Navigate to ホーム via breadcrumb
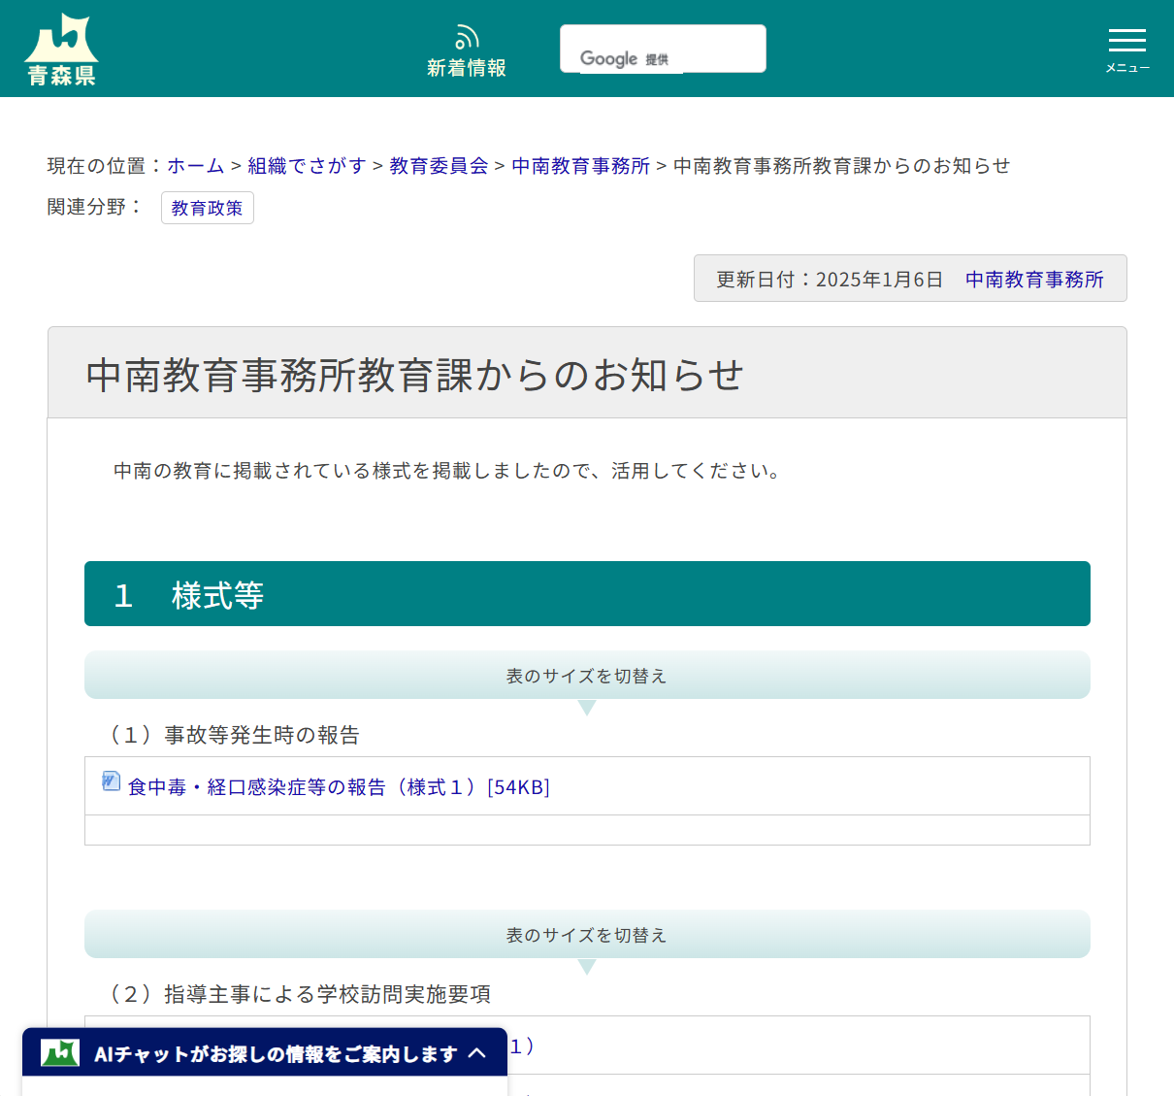1174x1096 pixels. pos(195,165)
